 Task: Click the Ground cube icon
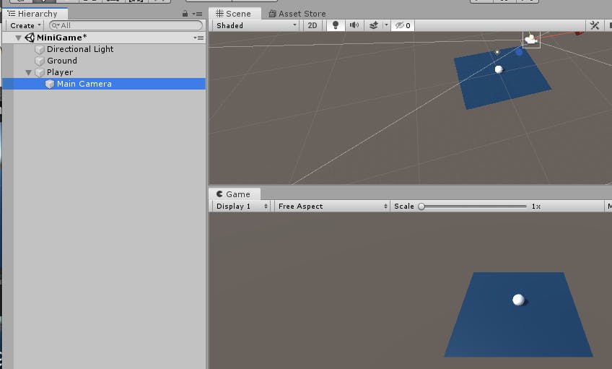(40, 61)
